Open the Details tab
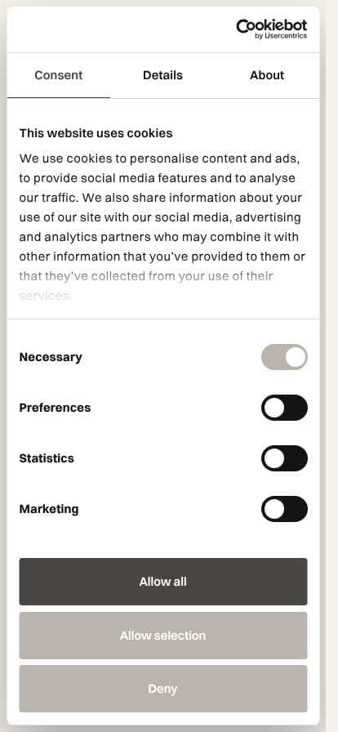 [x=162, y=75]
